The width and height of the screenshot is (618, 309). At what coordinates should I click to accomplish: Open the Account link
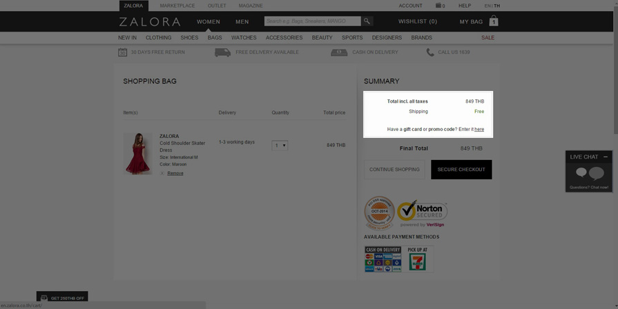click(x=410, y=6)
